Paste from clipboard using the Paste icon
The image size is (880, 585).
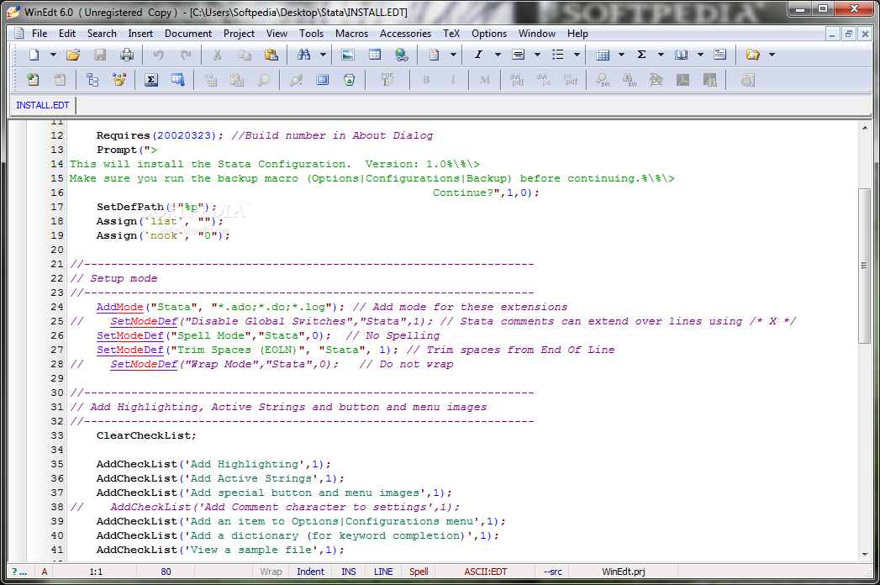coord(271,55)
